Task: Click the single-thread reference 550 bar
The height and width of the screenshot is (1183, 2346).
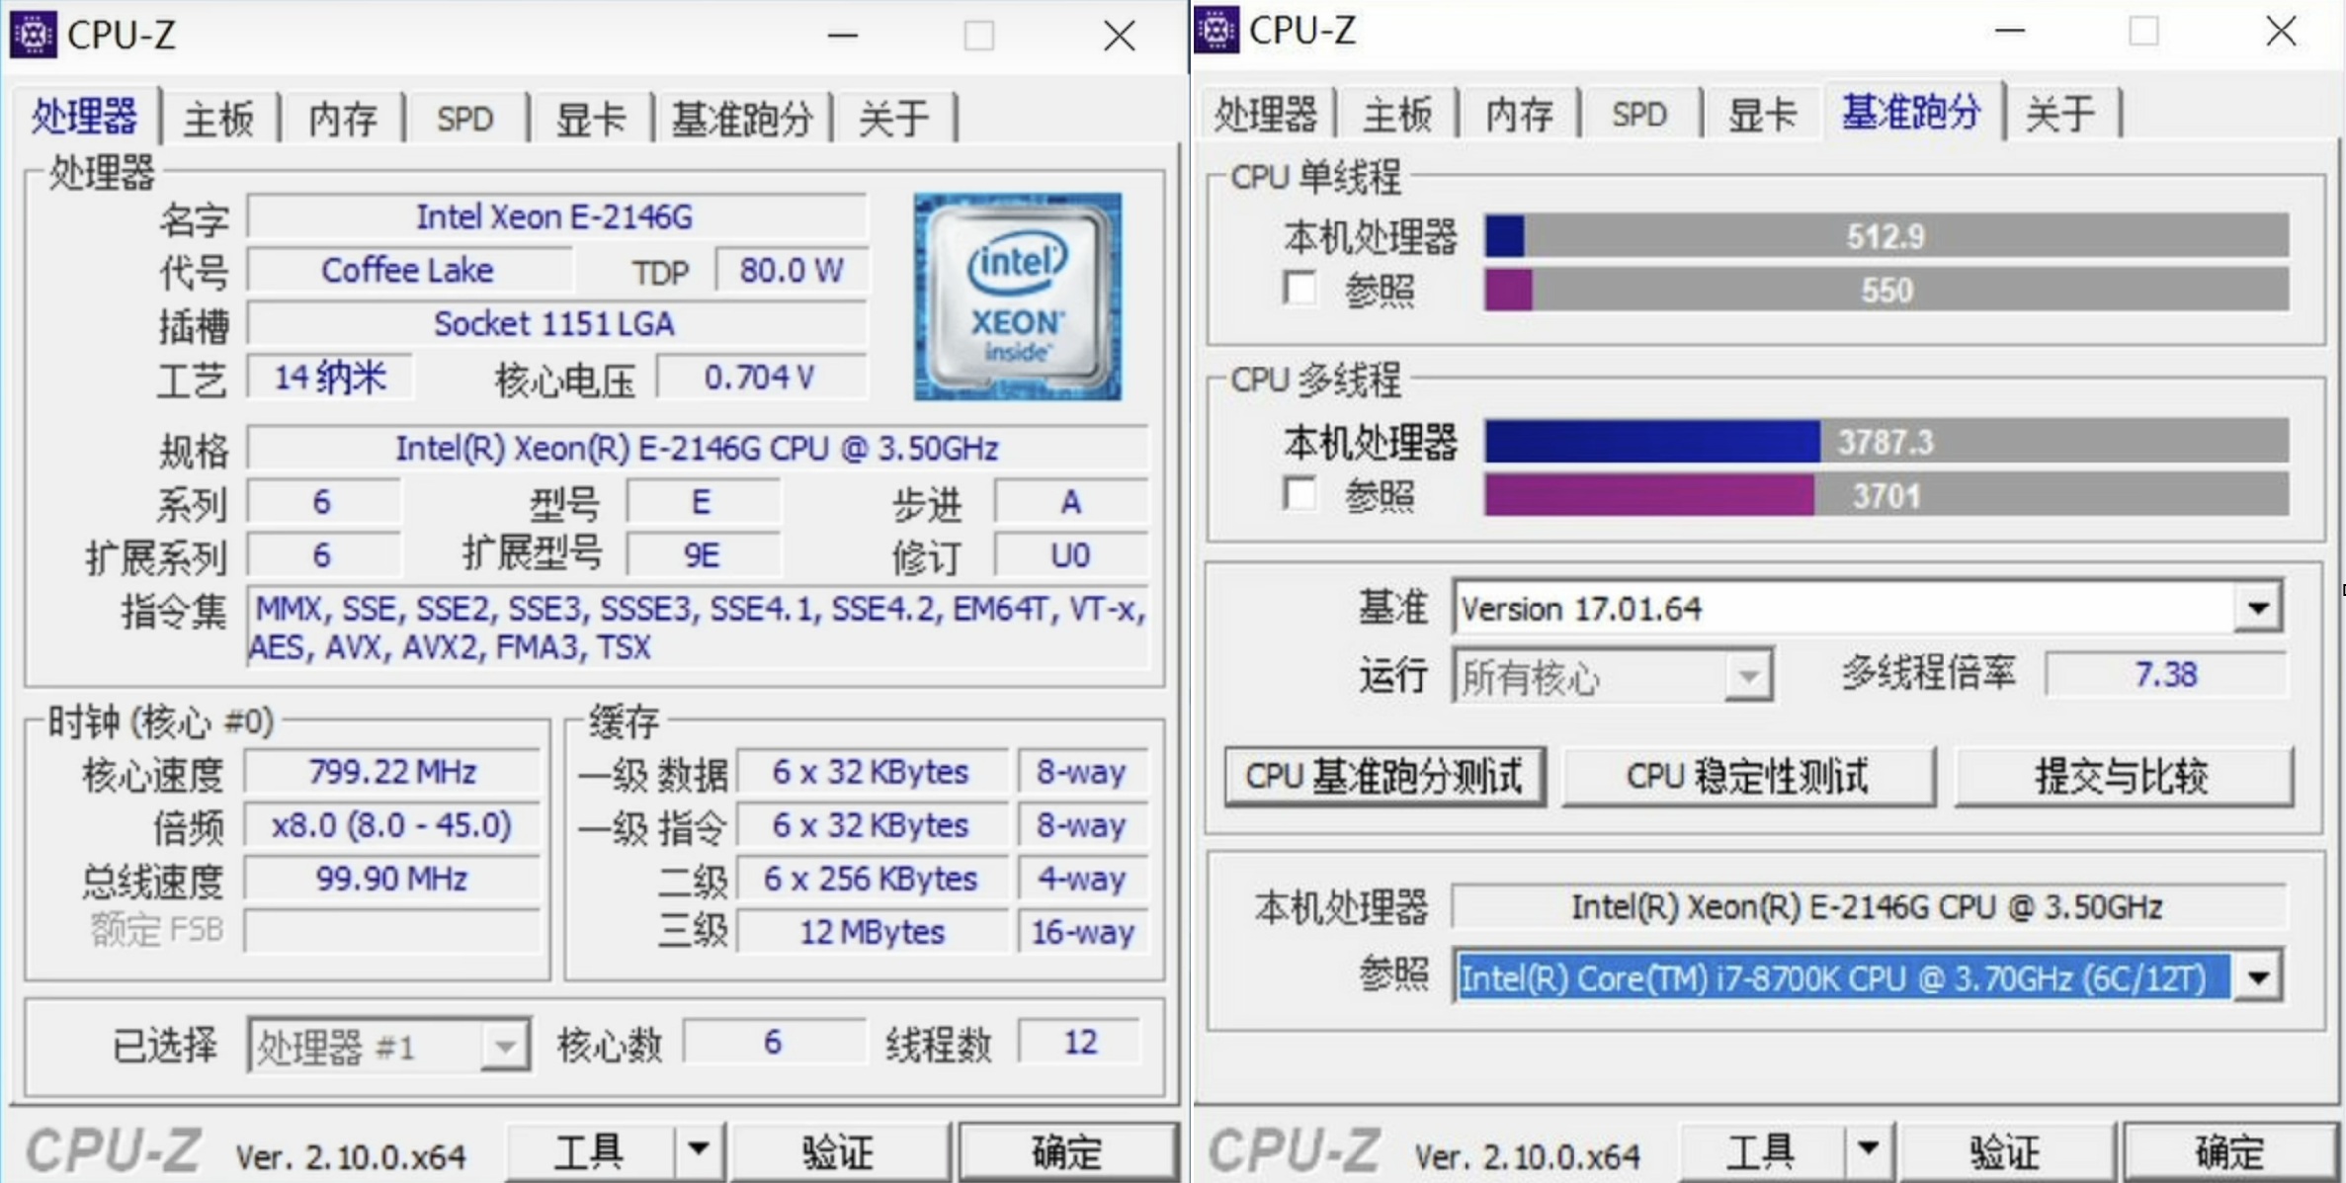Action: pyautogui.click(x=1886, y=291)
